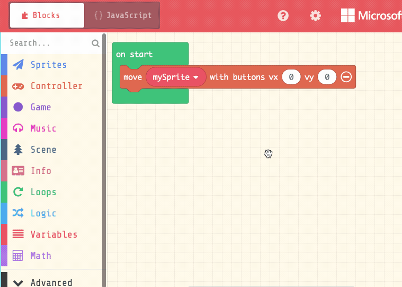The image size is (402, 287).
Task: Edit the vx value field
Action: 291,77
